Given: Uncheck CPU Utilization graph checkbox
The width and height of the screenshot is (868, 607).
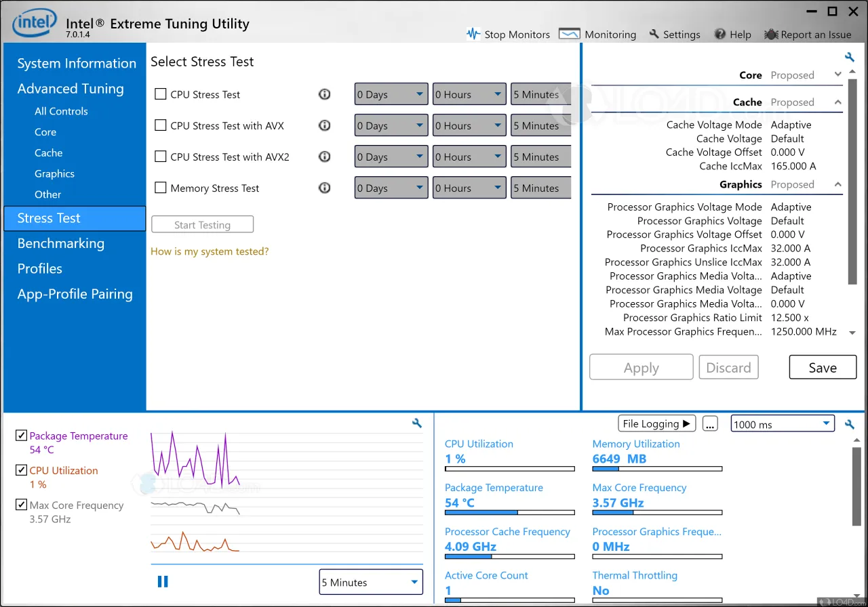Looking at the screenshot, I should click(21, 470).
